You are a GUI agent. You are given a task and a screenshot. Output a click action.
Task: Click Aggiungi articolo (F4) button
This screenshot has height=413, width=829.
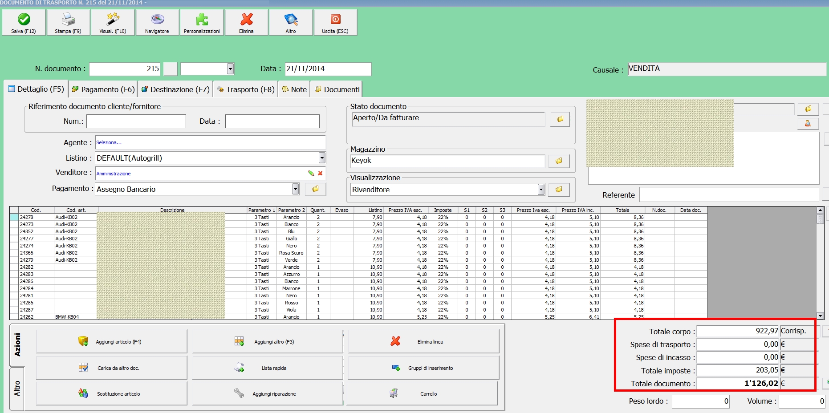112,341
